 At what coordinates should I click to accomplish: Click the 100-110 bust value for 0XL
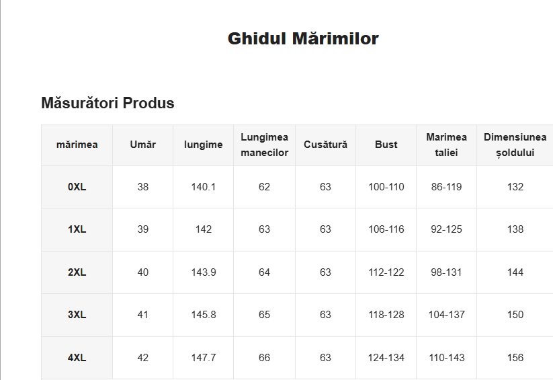pyautogui.click(x=386, y=187)
